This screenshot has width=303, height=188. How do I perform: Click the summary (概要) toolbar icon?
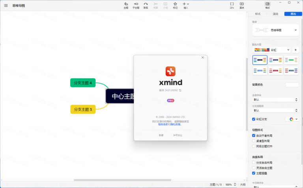click(155, 6)
